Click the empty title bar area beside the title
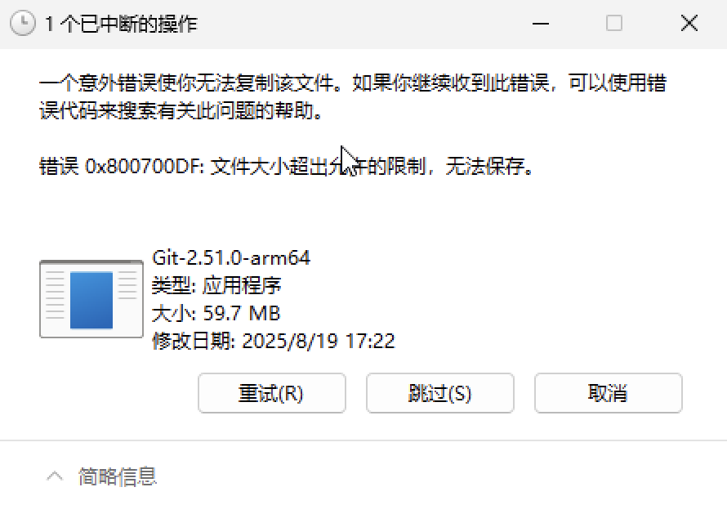 362,23
